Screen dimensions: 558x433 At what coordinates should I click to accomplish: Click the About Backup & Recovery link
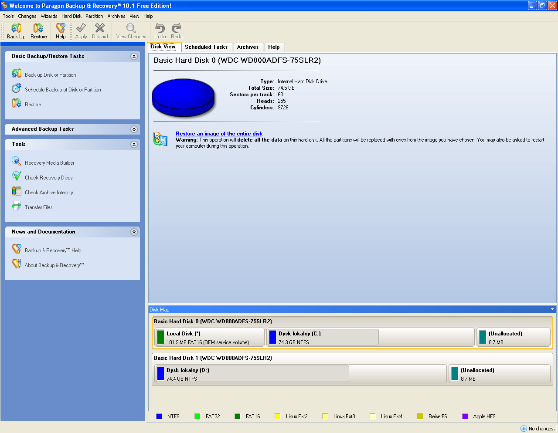54,265
